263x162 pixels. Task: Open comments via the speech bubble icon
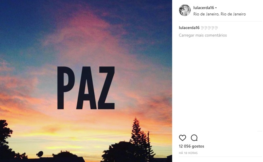(194, 138)
